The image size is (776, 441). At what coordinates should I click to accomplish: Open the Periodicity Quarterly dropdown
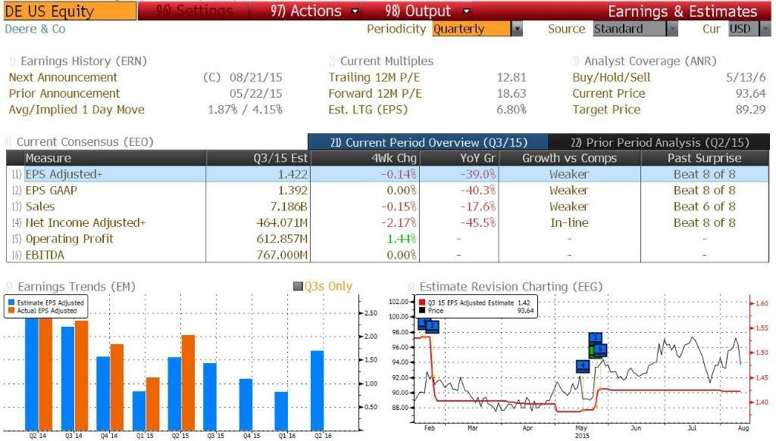click(x=477, y=30)
